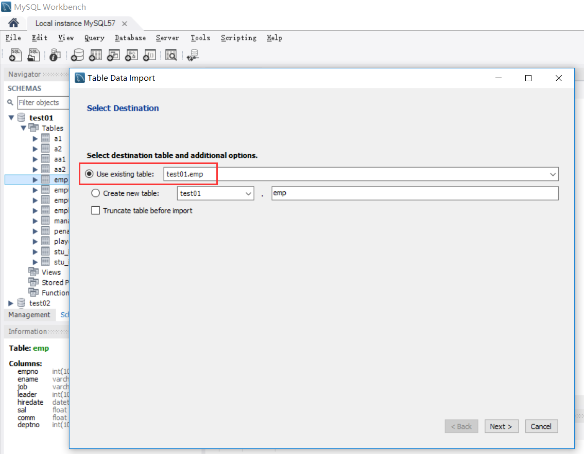
Task: Open the Edit menu
Action: point(40,38)
